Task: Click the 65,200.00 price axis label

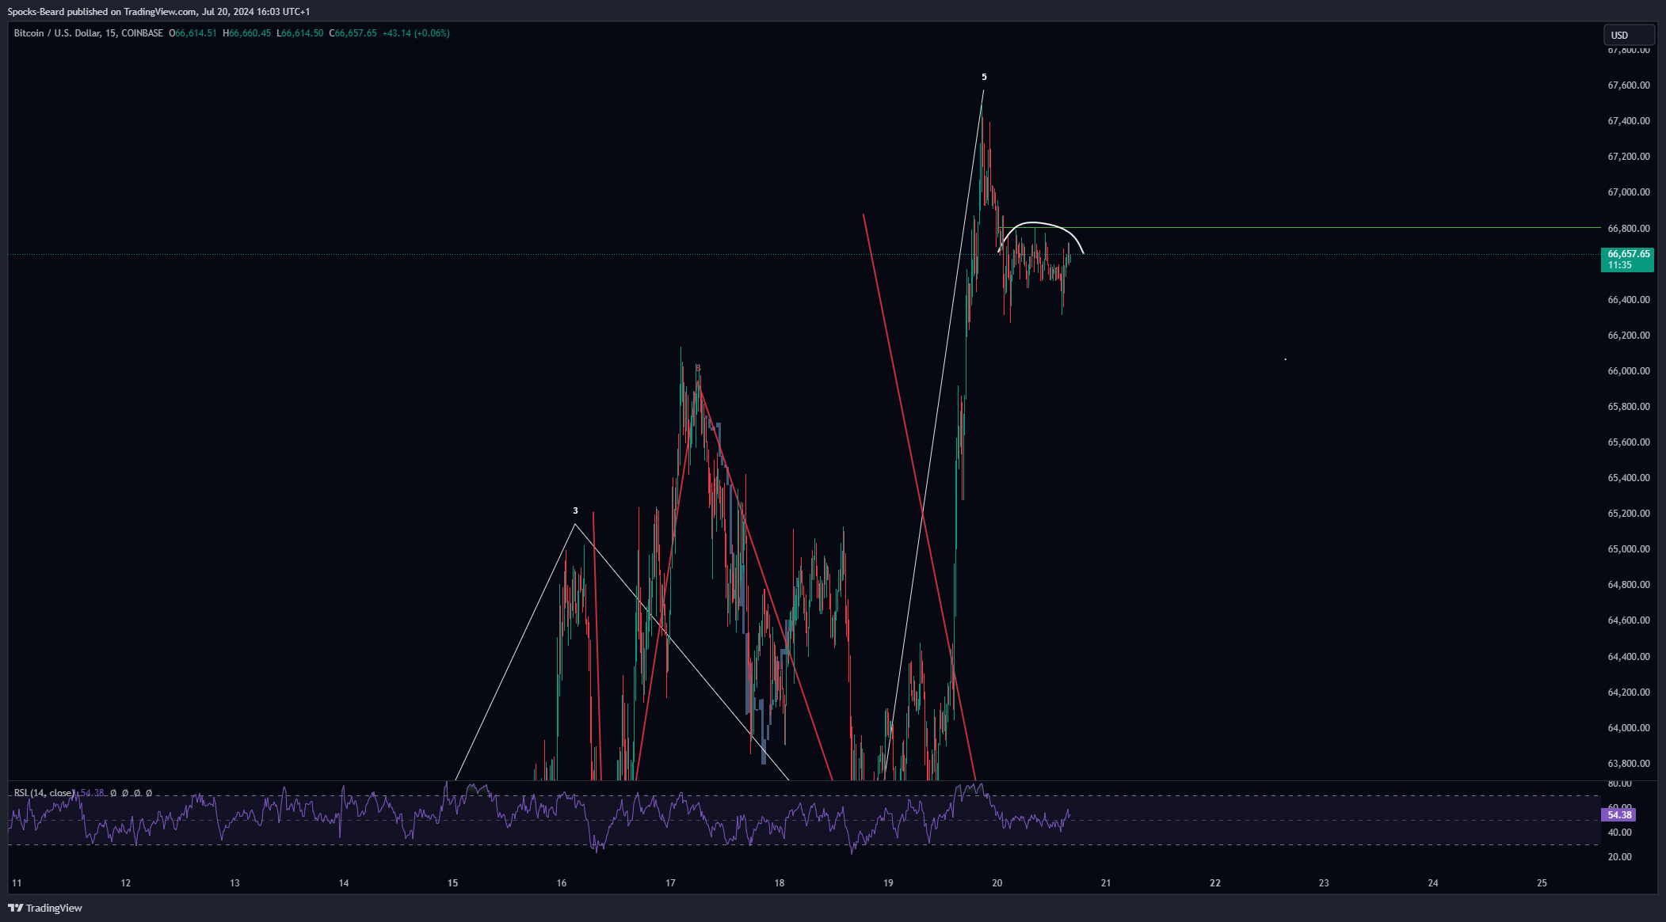Action: pyautogui.click(x=1629, y=514)
